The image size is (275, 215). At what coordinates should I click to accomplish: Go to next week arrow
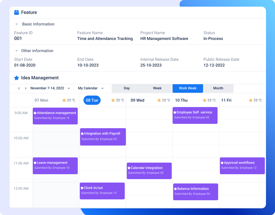(x=26, y=88)
